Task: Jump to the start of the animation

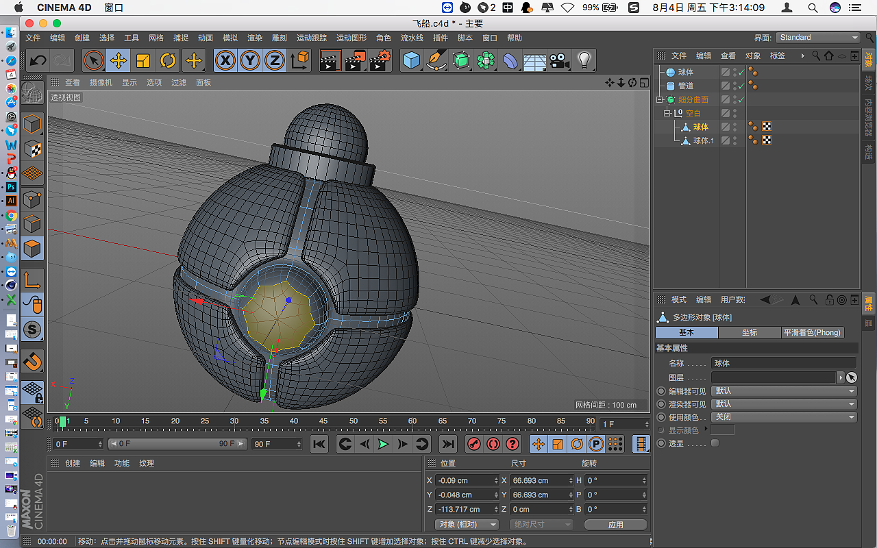Action: point(319,444)
